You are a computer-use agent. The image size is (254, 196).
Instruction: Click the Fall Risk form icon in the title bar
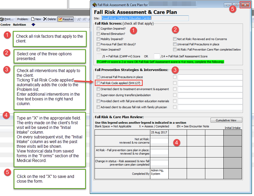94,4
